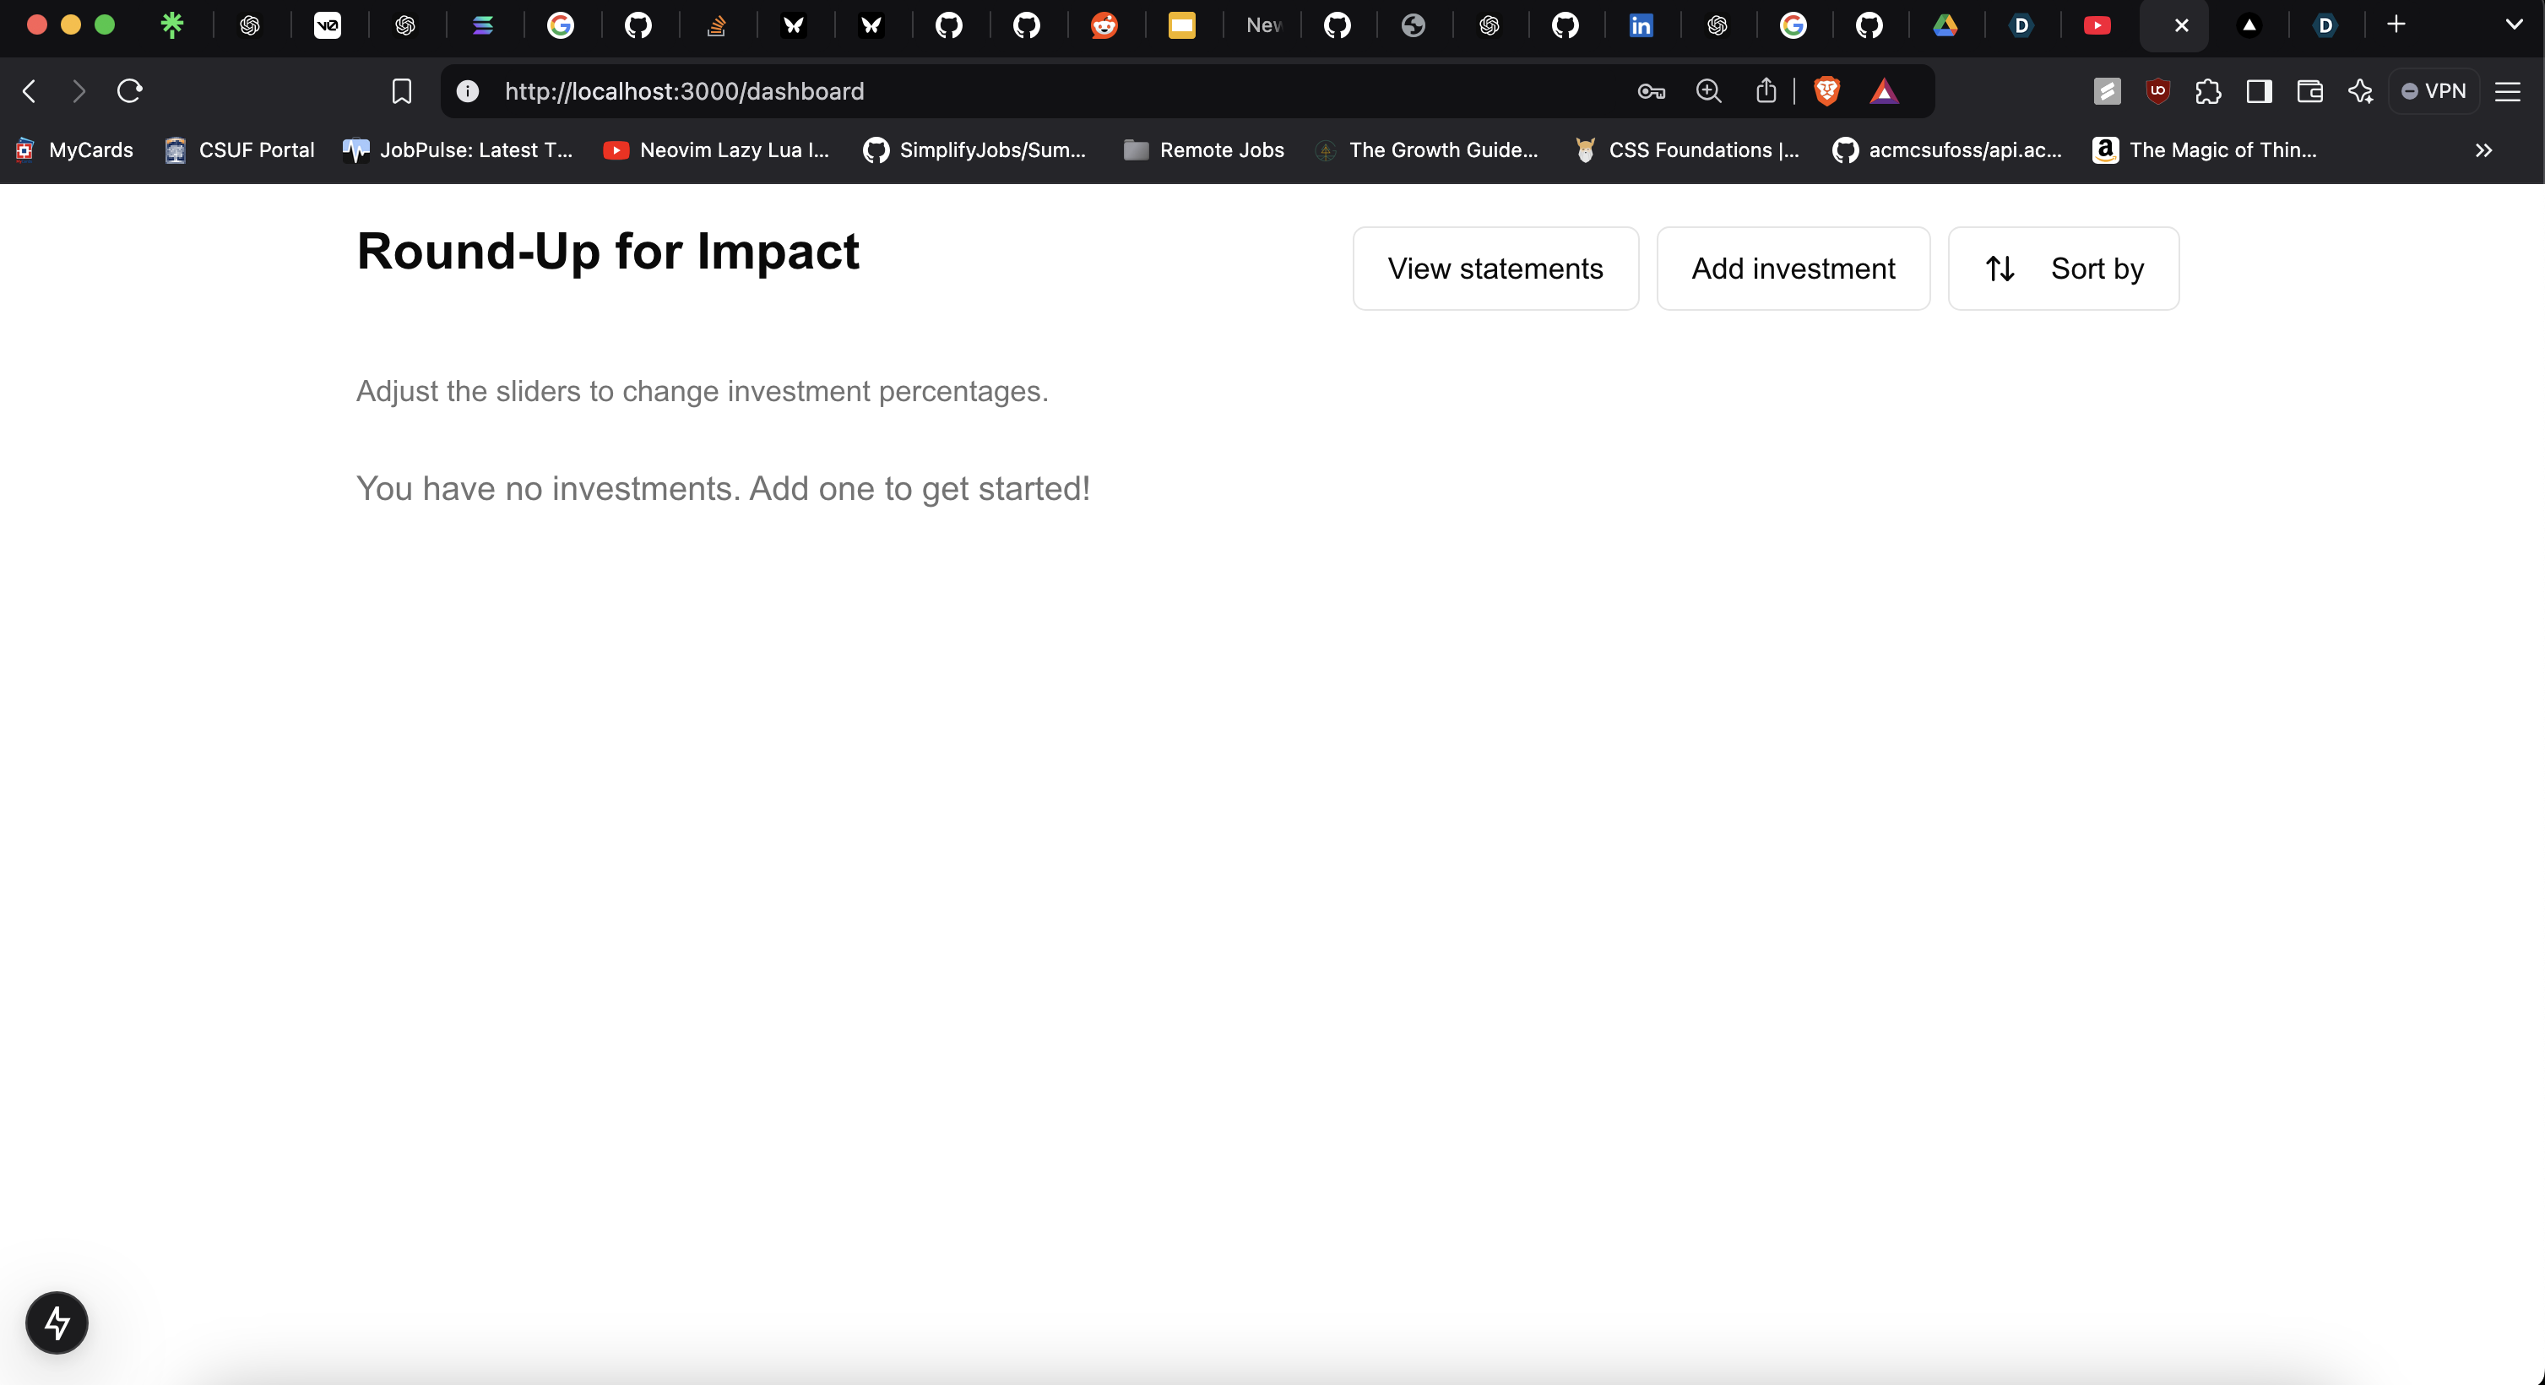Click the Leo AI sparkle icon

[x=2360, y=91]
